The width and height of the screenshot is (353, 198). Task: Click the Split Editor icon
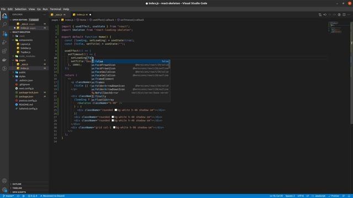coord(344,15)
